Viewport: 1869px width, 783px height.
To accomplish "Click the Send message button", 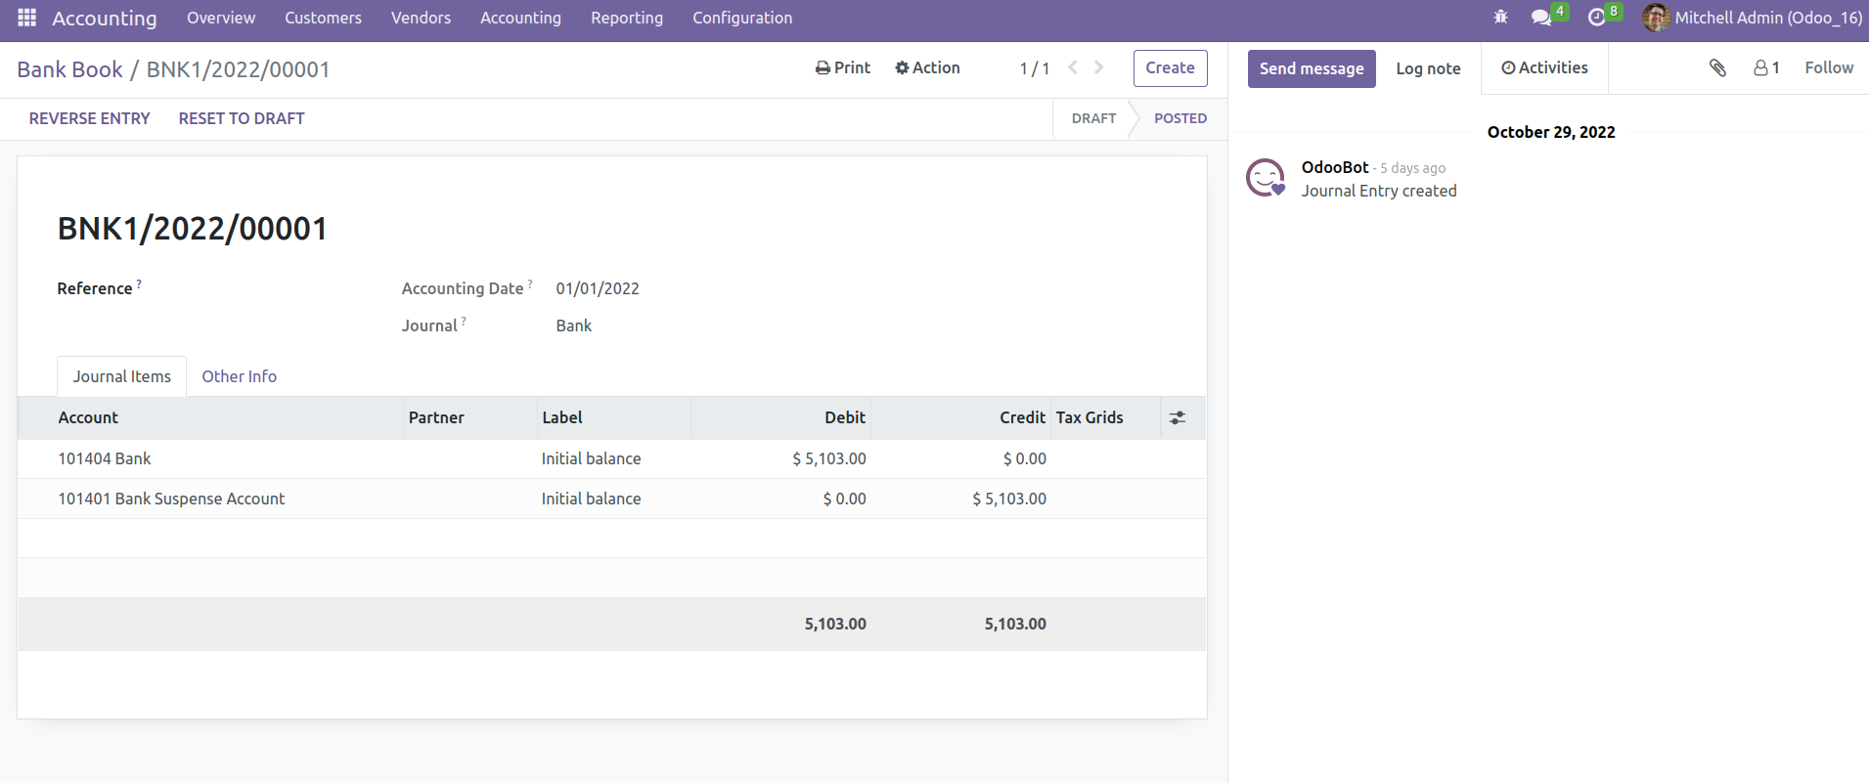I will pyautogui.click(x=1311, y=68).
